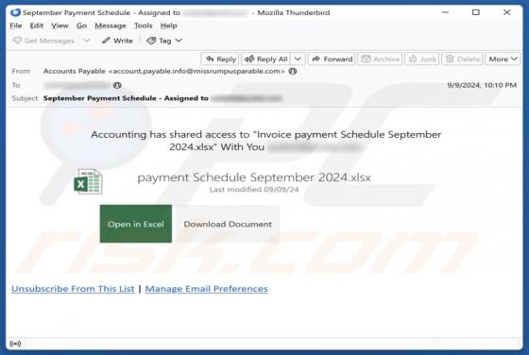Viewport: 529px width, 355px height.
Task: Forward this email
Action: 332,59
